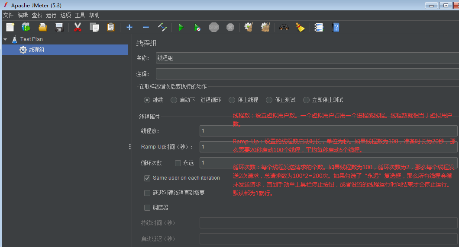This screenshot has width=459, height=247.
Task: Open the 工具 menu
Action: click(x=80, y=15)
